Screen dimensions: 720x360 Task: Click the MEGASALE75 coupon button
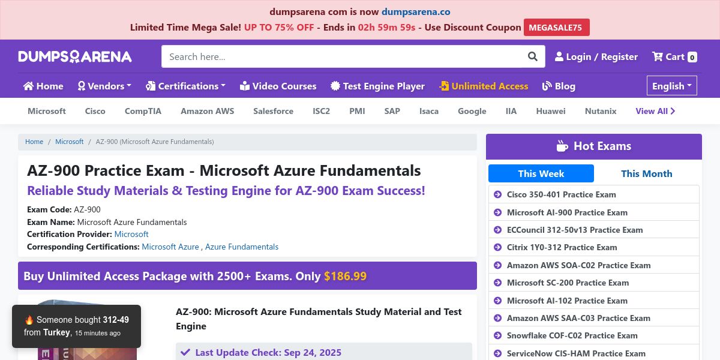pos(557,28)
